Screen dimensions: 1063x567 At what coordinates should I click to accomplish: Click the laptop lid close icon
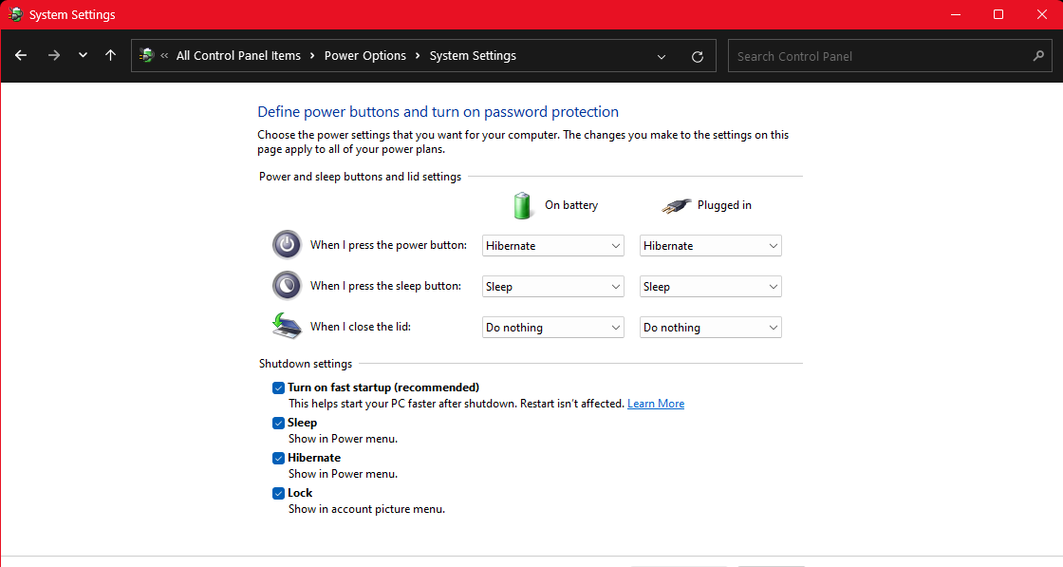pos(287,326)
